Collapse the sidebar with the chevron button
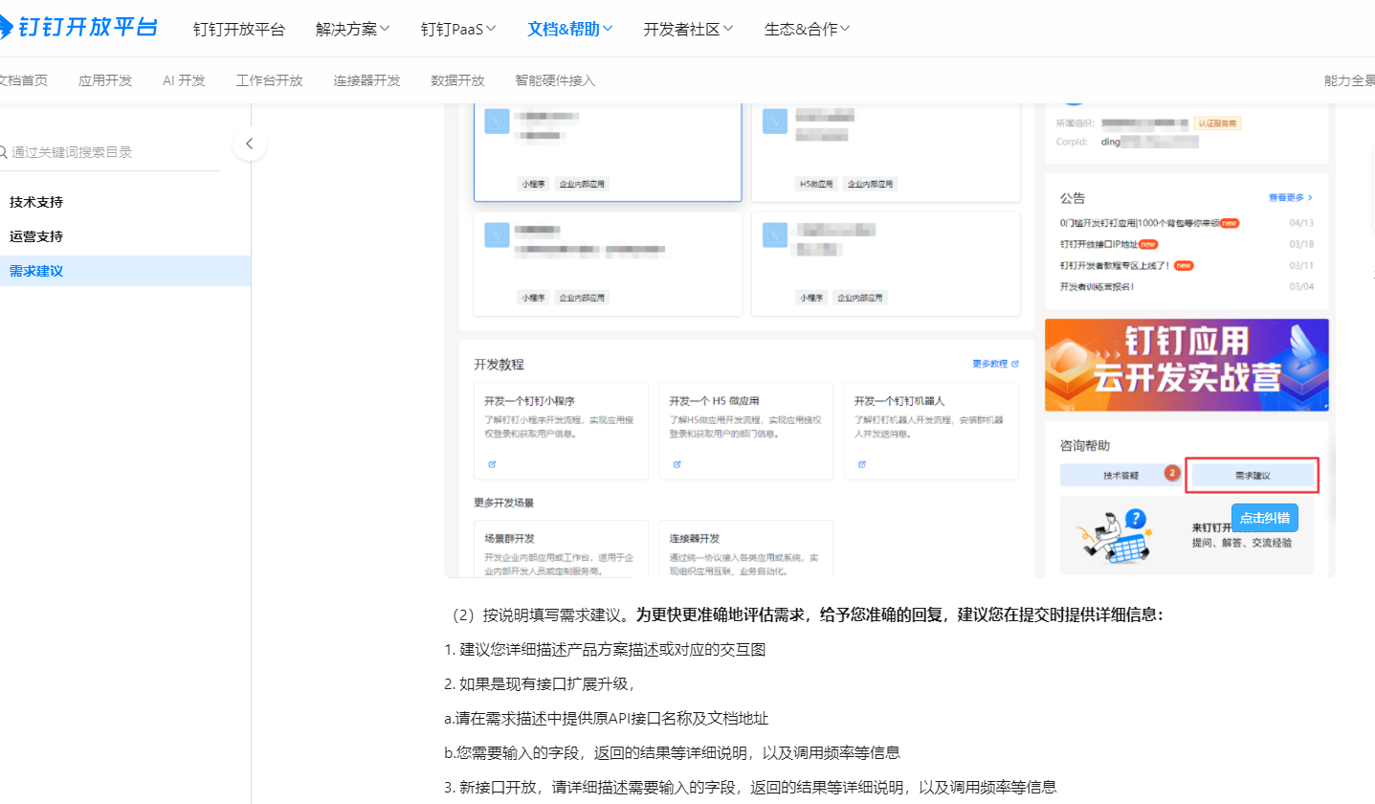1375x804 pixels. 249,145
